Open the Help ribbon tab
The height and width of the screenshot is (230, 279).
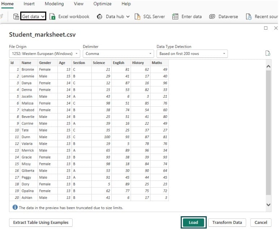[126, 4]
